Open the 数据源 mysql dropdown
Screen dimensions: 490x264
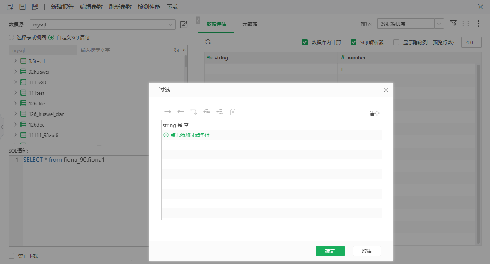click(102, 24)
